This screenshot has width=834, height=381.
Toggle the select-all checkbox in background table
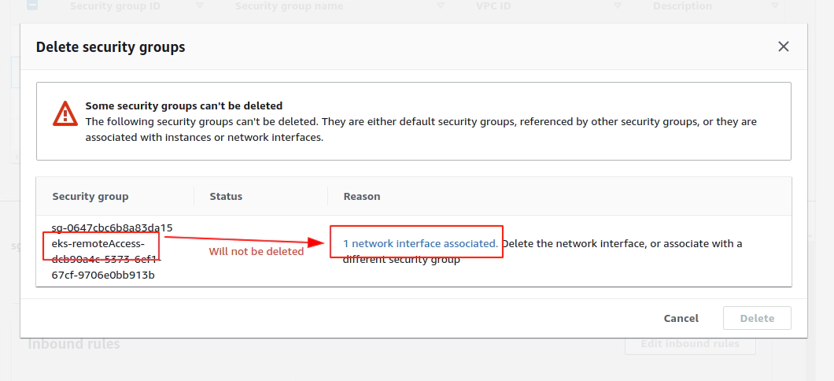(32, 6)
